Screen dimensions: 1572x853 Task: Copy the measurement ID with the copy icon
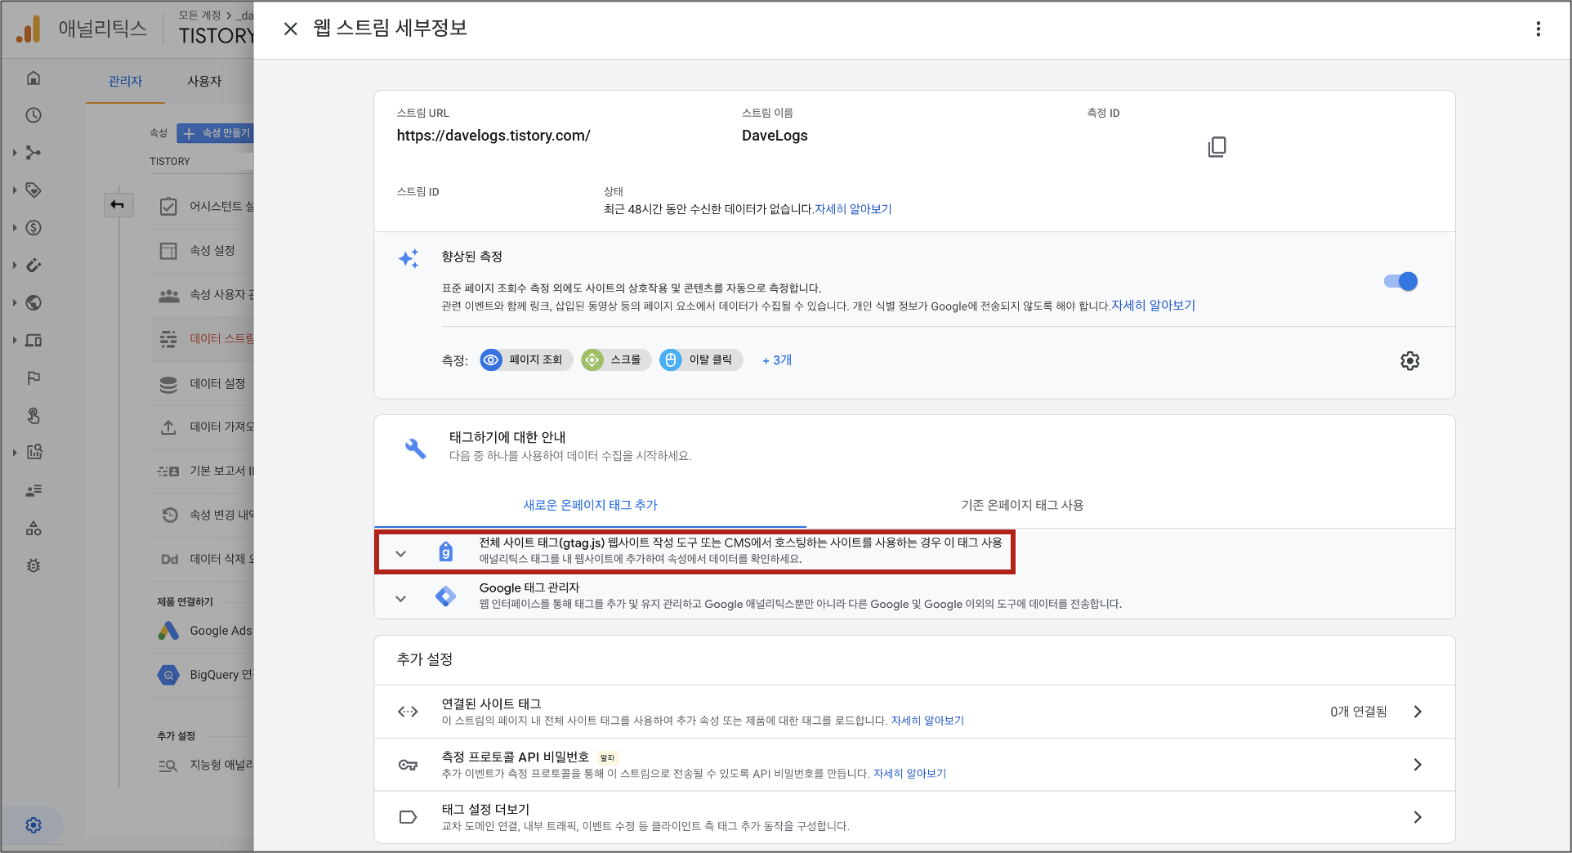coord(1217,147)
